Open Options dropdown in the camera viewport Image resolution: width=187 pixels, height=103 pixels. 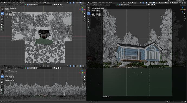(183, 5)
